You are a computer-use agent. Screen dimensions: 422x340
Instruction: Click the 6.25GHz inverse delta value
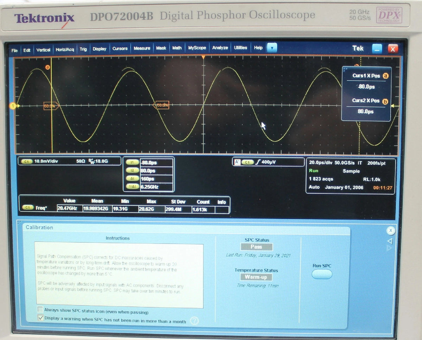point(156,187)
